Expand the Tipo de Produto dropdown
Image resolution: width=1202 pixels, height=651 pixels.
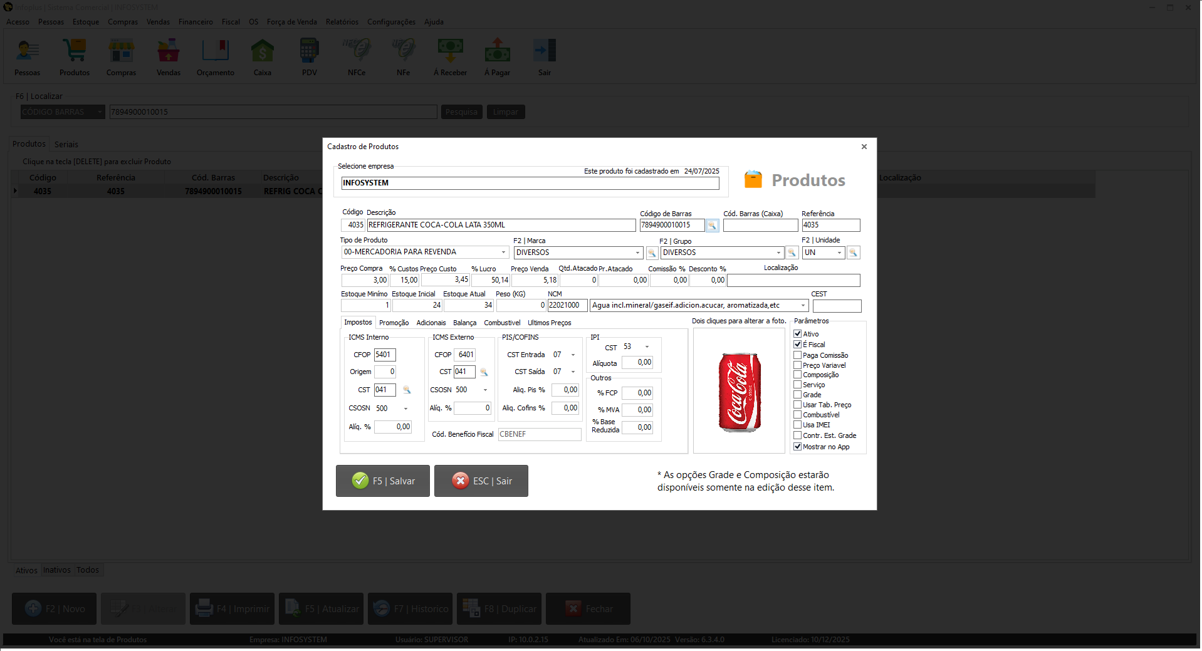[503, 253]
